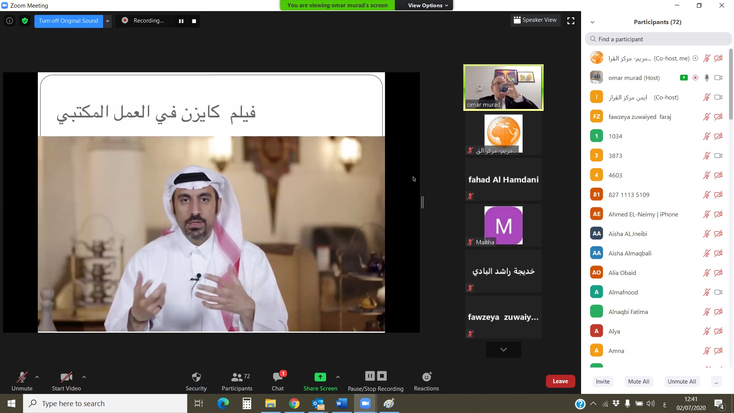Open the meeting information icon
The height and width of the screenshot is (413, 734).
pos(10,21)
